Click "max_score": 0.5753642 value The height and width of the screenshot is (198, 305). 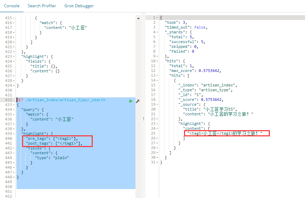click(x=209, y=71)
